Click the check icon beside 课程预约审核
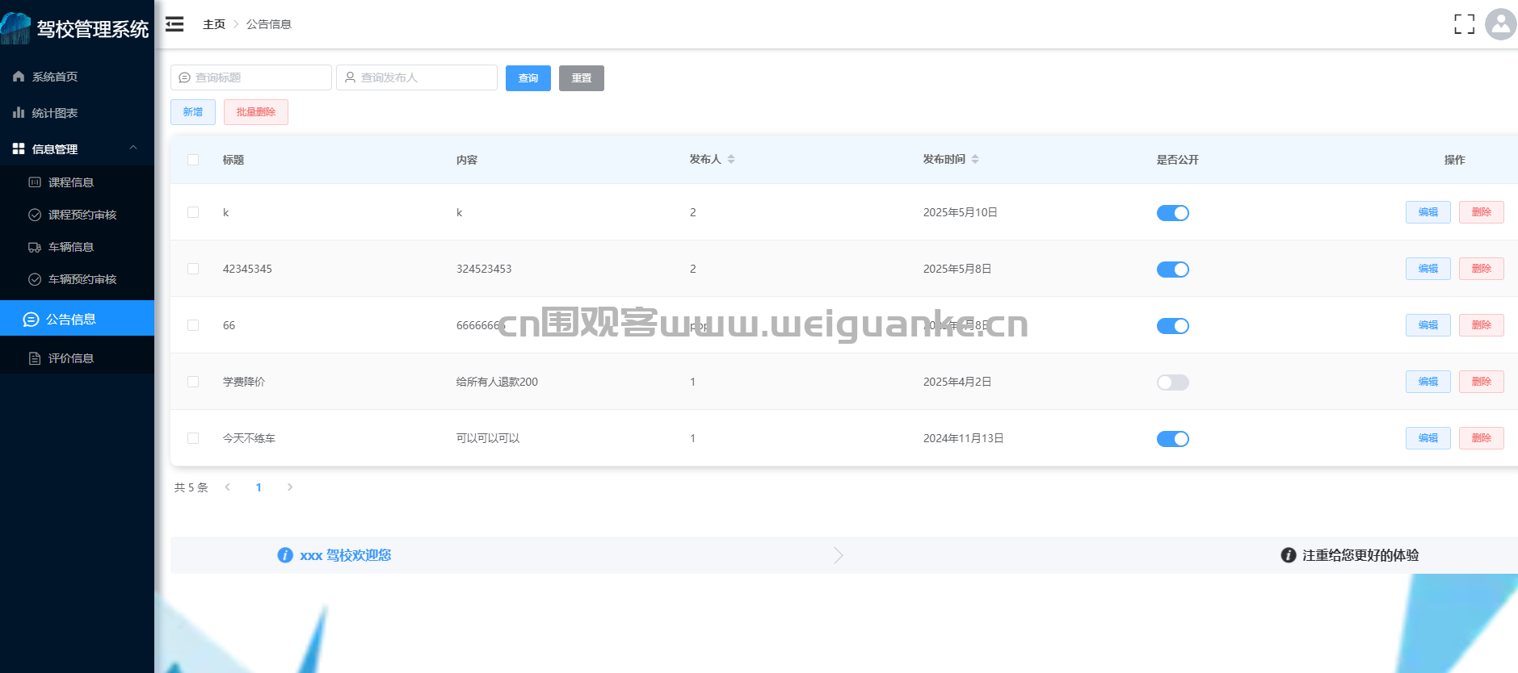1518x673 pixels. click(x=35, y=215)
